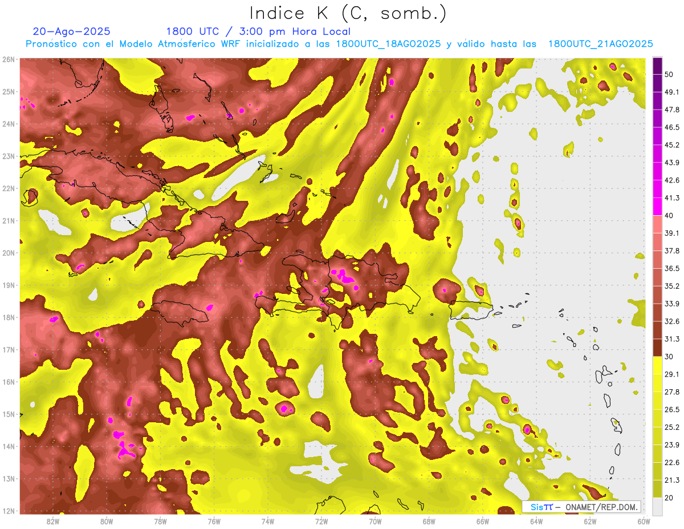Click the "Indice K (C, somb.)" map title
The height and width of the screenshot is (529, 684).
[348, 13]
